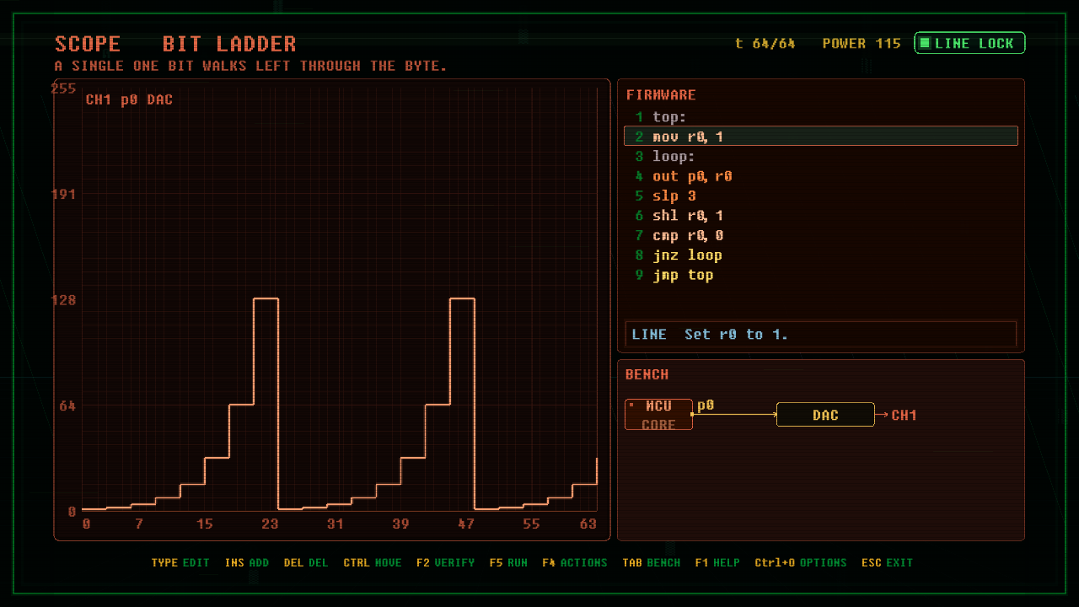Viewport: 1079px width, 607px height.
Task: Click the POWER 115 readout
Action: pos(862,43)
